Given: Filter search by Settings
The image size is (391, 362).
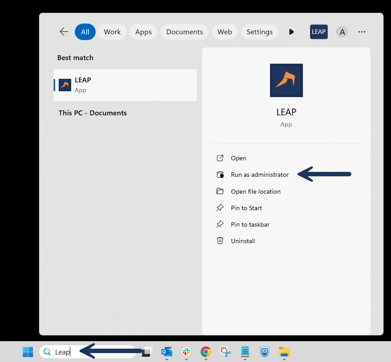Looking at the screenshot, I should point(259,32).
